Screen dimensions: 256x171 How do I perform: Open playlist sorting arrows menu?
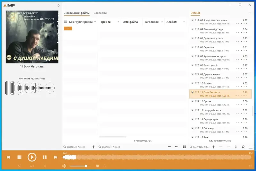(x=236, y=147)
